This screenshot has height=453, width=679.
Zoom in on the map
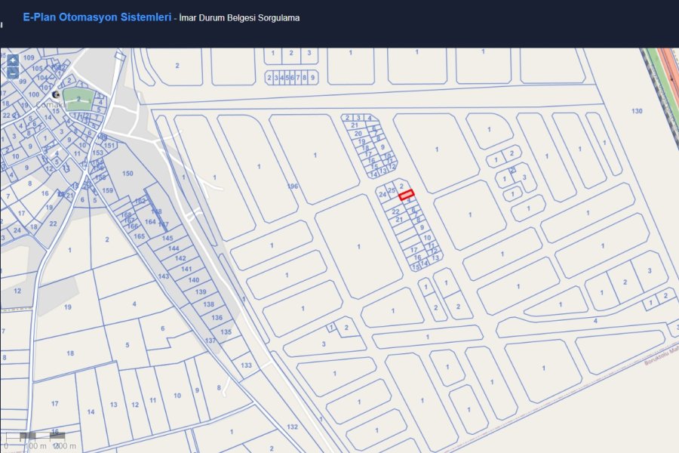13,60
